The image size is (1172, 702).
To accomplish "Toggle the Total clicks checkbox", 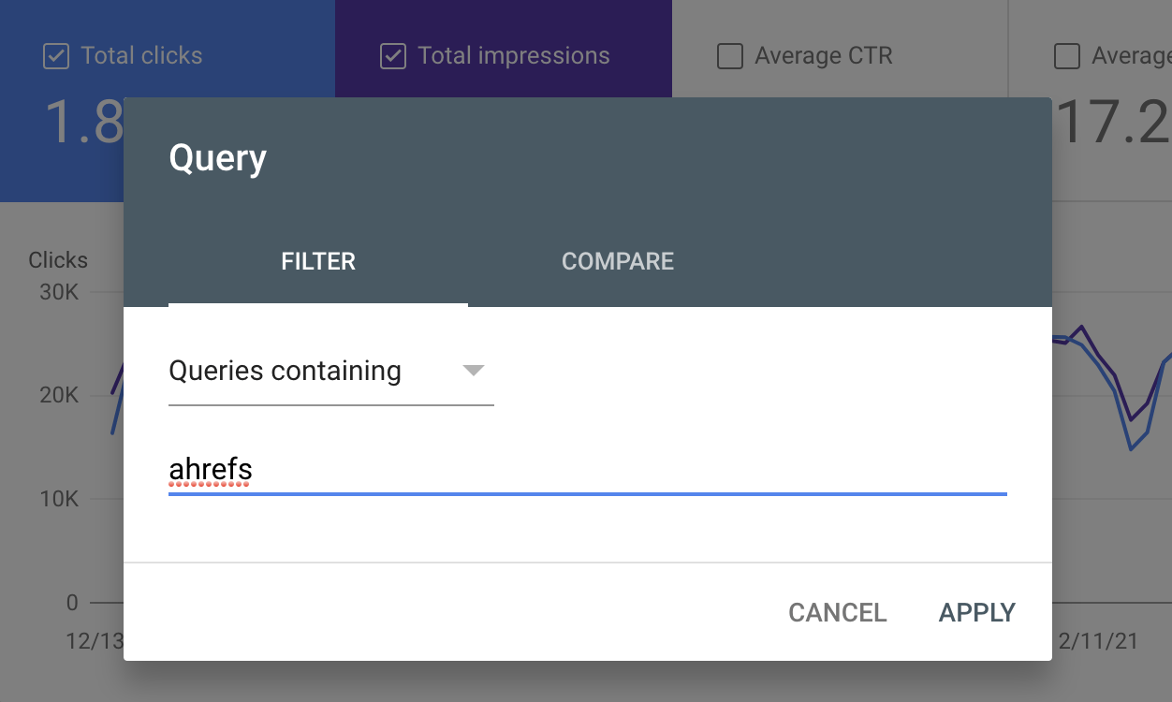I will pos(56,56).
